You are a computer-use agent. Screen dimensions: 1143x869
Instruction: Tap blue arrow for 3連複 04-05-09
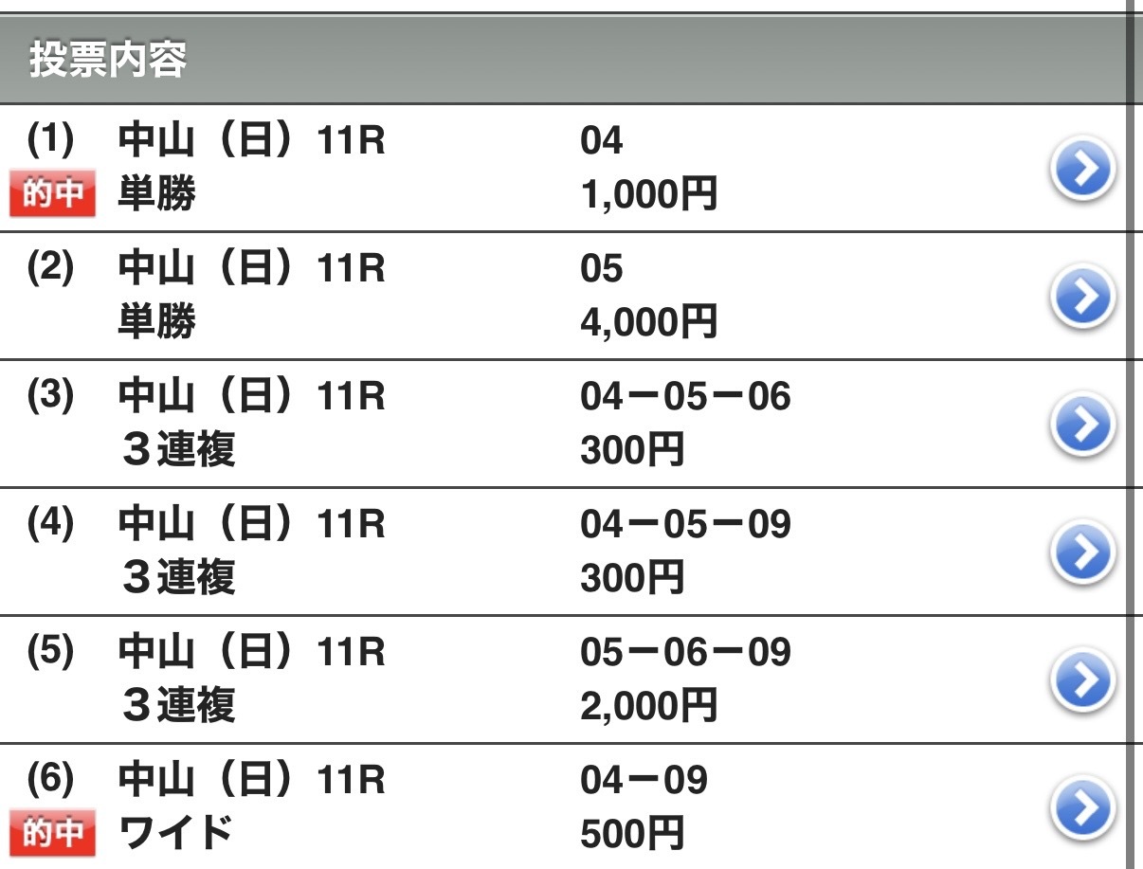[x=1083, y=552]
